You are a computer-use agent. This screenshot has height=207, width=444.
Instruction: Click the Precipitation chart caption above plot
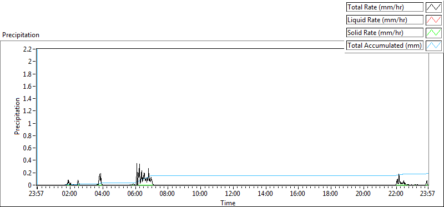(x=21, y=35)
